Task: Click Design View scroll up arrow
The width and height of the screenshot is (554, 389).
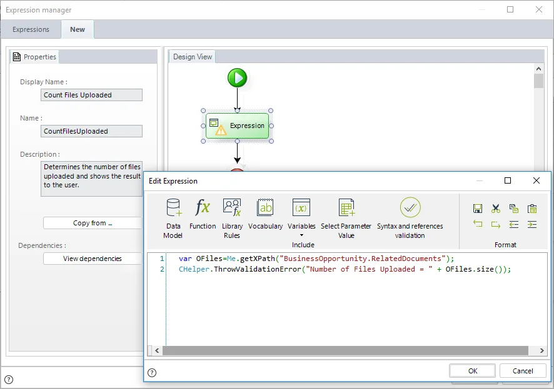Action: pos(538,69)
